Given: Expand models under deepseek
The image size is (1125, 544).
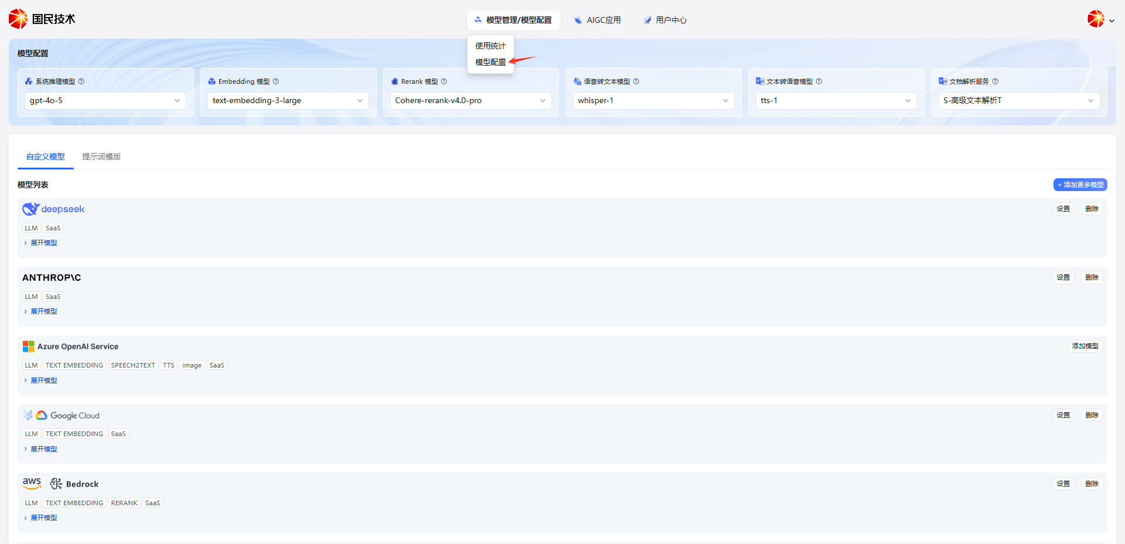Looking at the screenshot, I should point(40,243).
